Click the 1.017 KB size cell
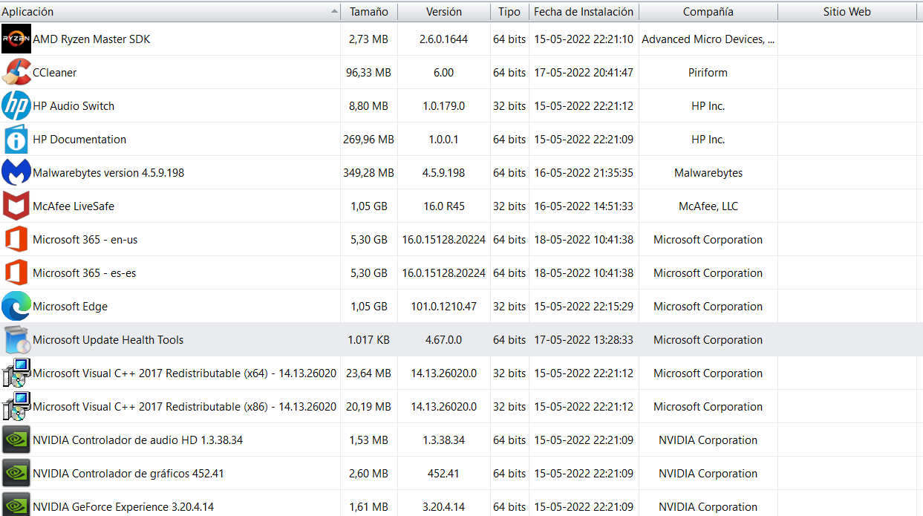 click(369, 339)
